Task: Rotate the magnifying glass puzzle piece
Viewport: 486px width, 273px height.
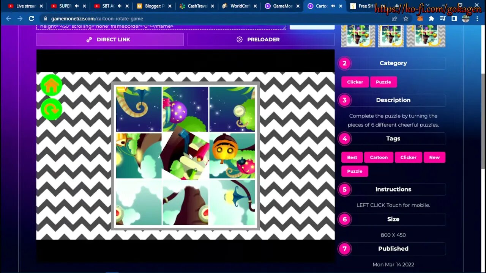Action: point(232,109)
